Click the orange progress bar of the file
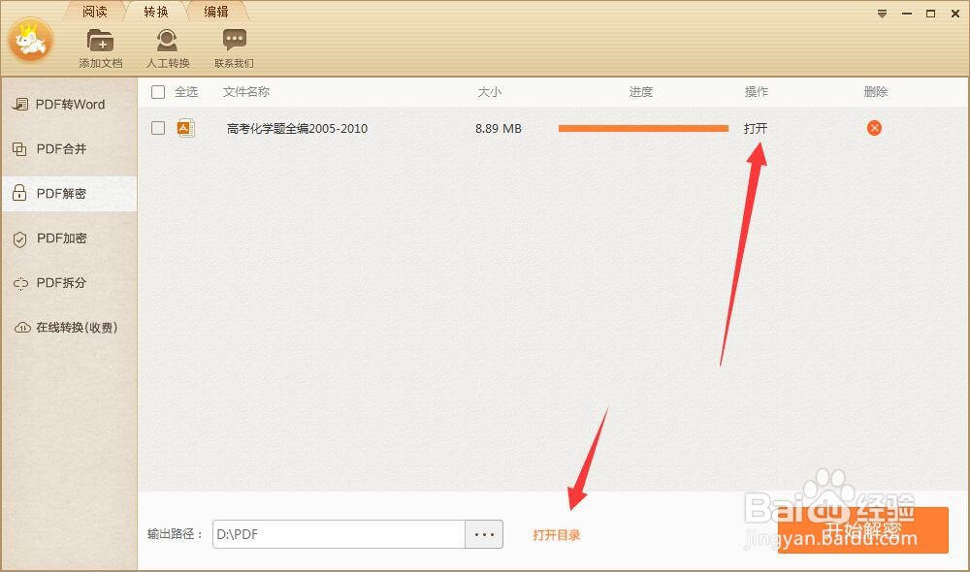The width and height of the screenshot is (970, 572). point(642,127)
